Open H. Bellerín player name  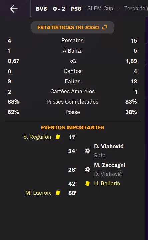(107, 183)
